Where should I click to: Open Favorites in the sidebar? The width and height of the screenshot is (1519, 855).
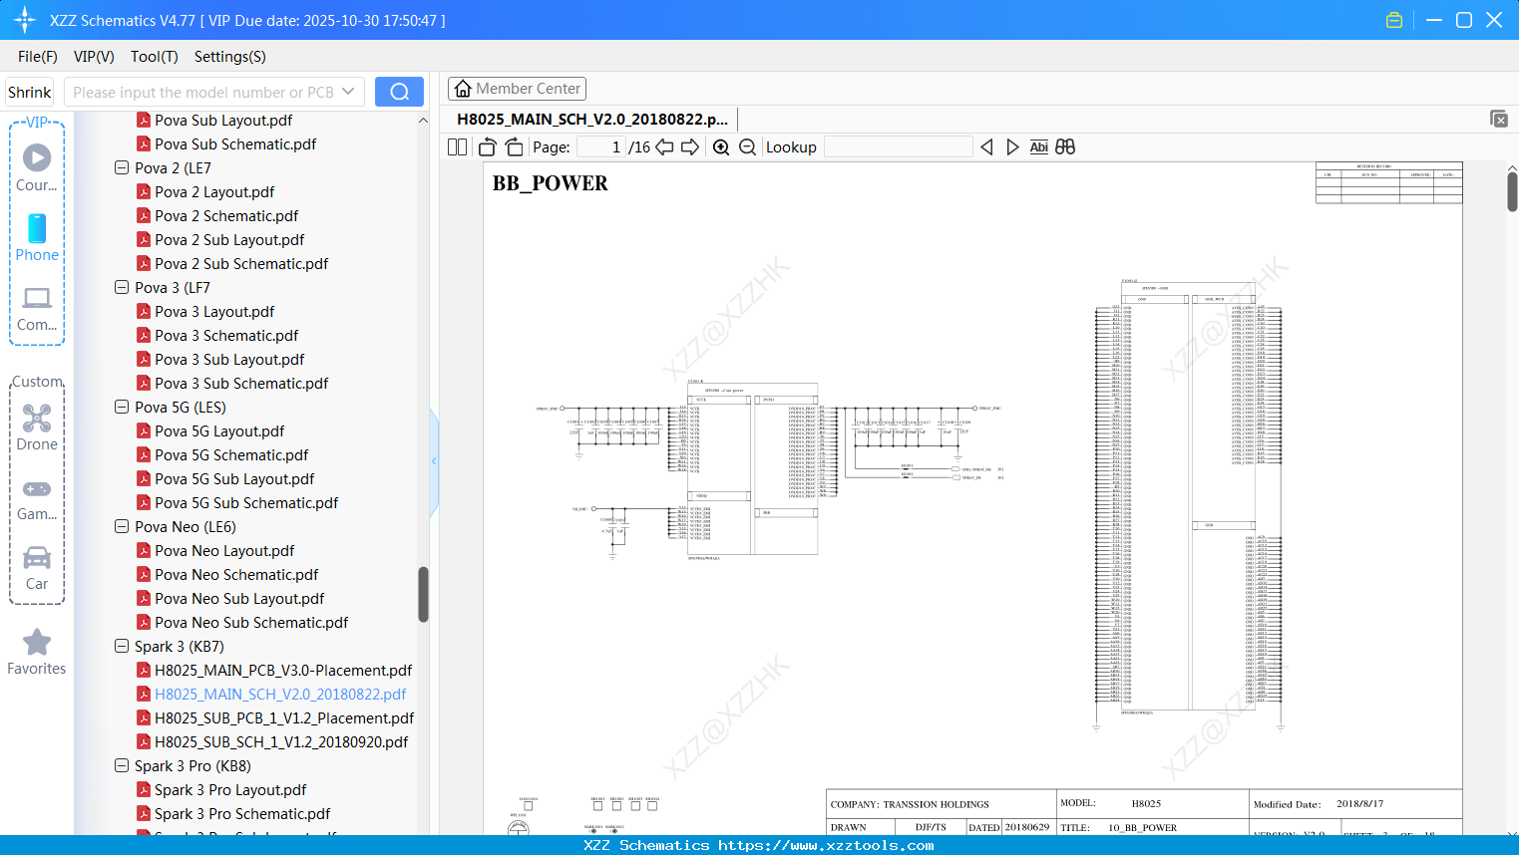pos(37,652)
